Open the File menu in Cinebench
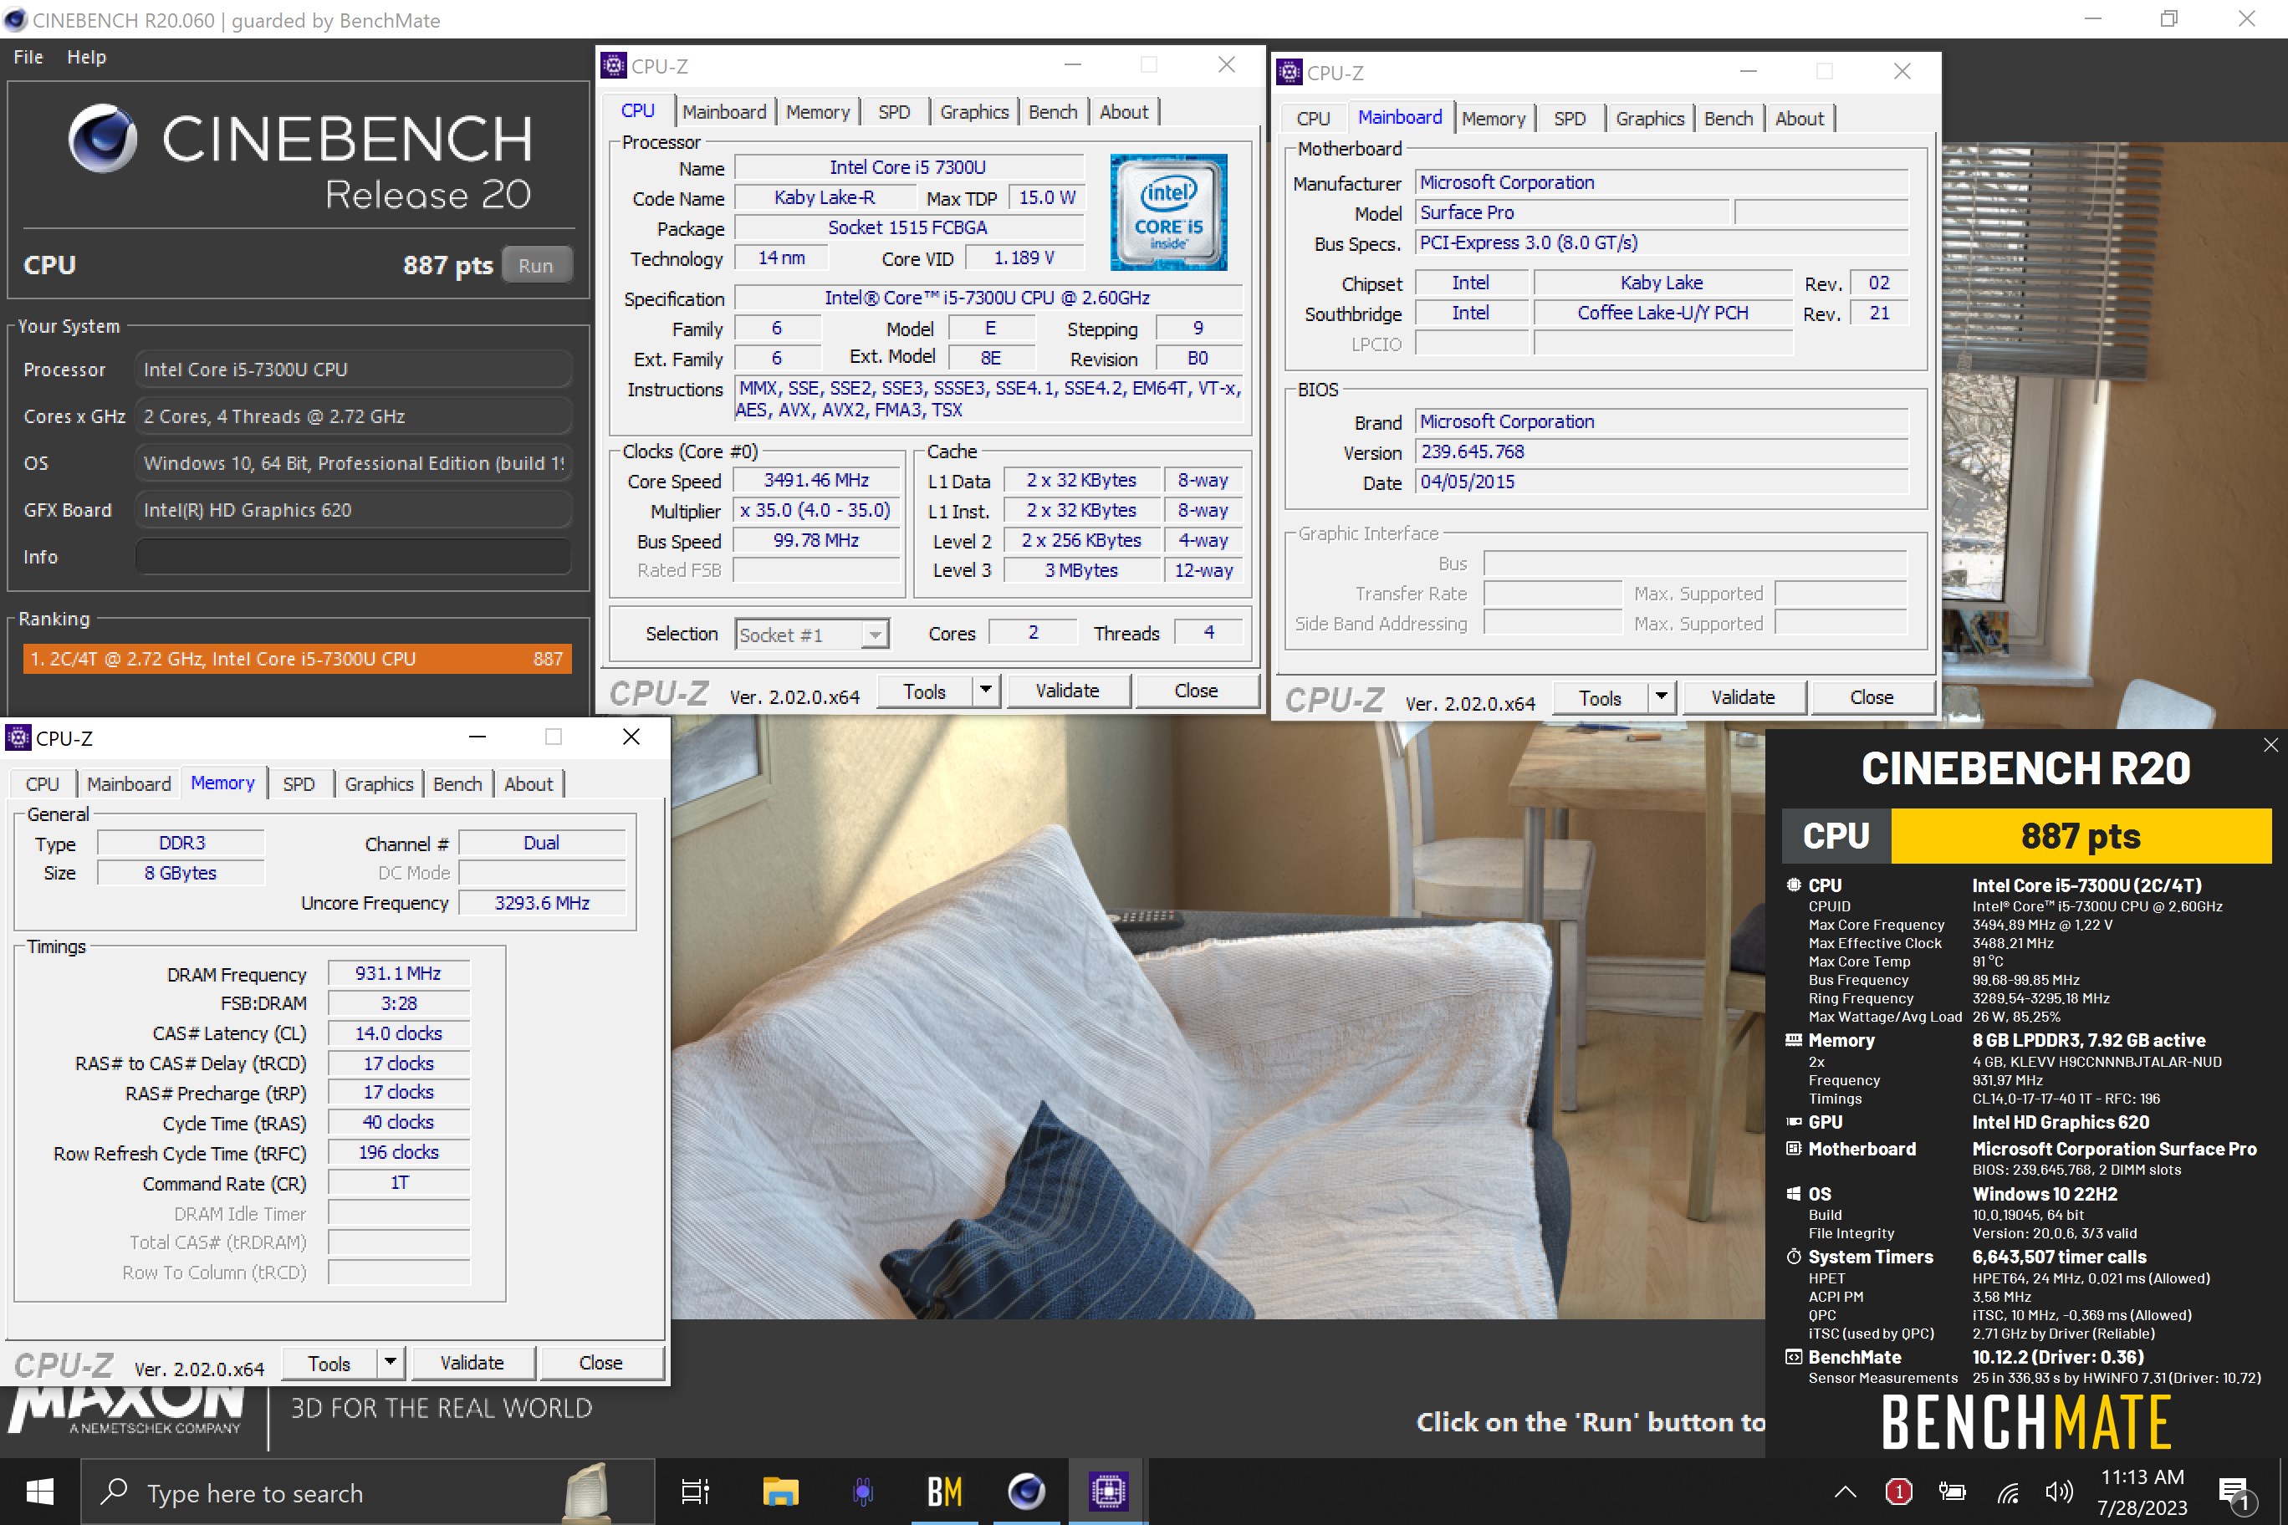Viewport: 2288px width, 1525px height. (x=28, y=56)
